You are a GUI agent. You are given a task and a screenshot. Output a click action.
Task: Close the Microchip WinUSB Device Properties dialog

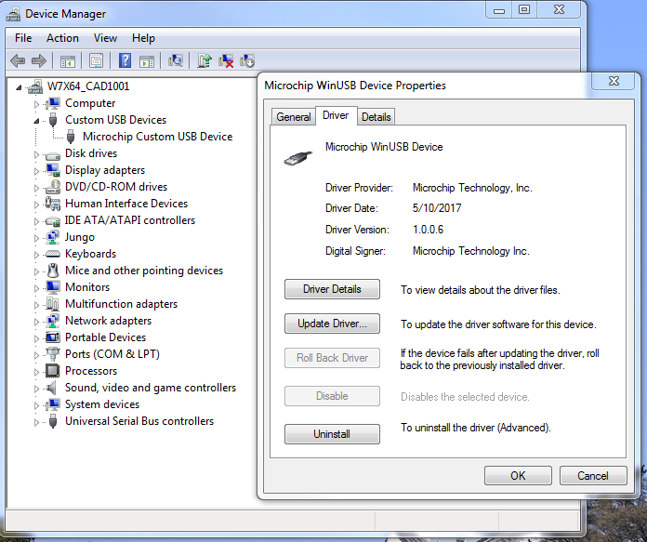(614, 81)
